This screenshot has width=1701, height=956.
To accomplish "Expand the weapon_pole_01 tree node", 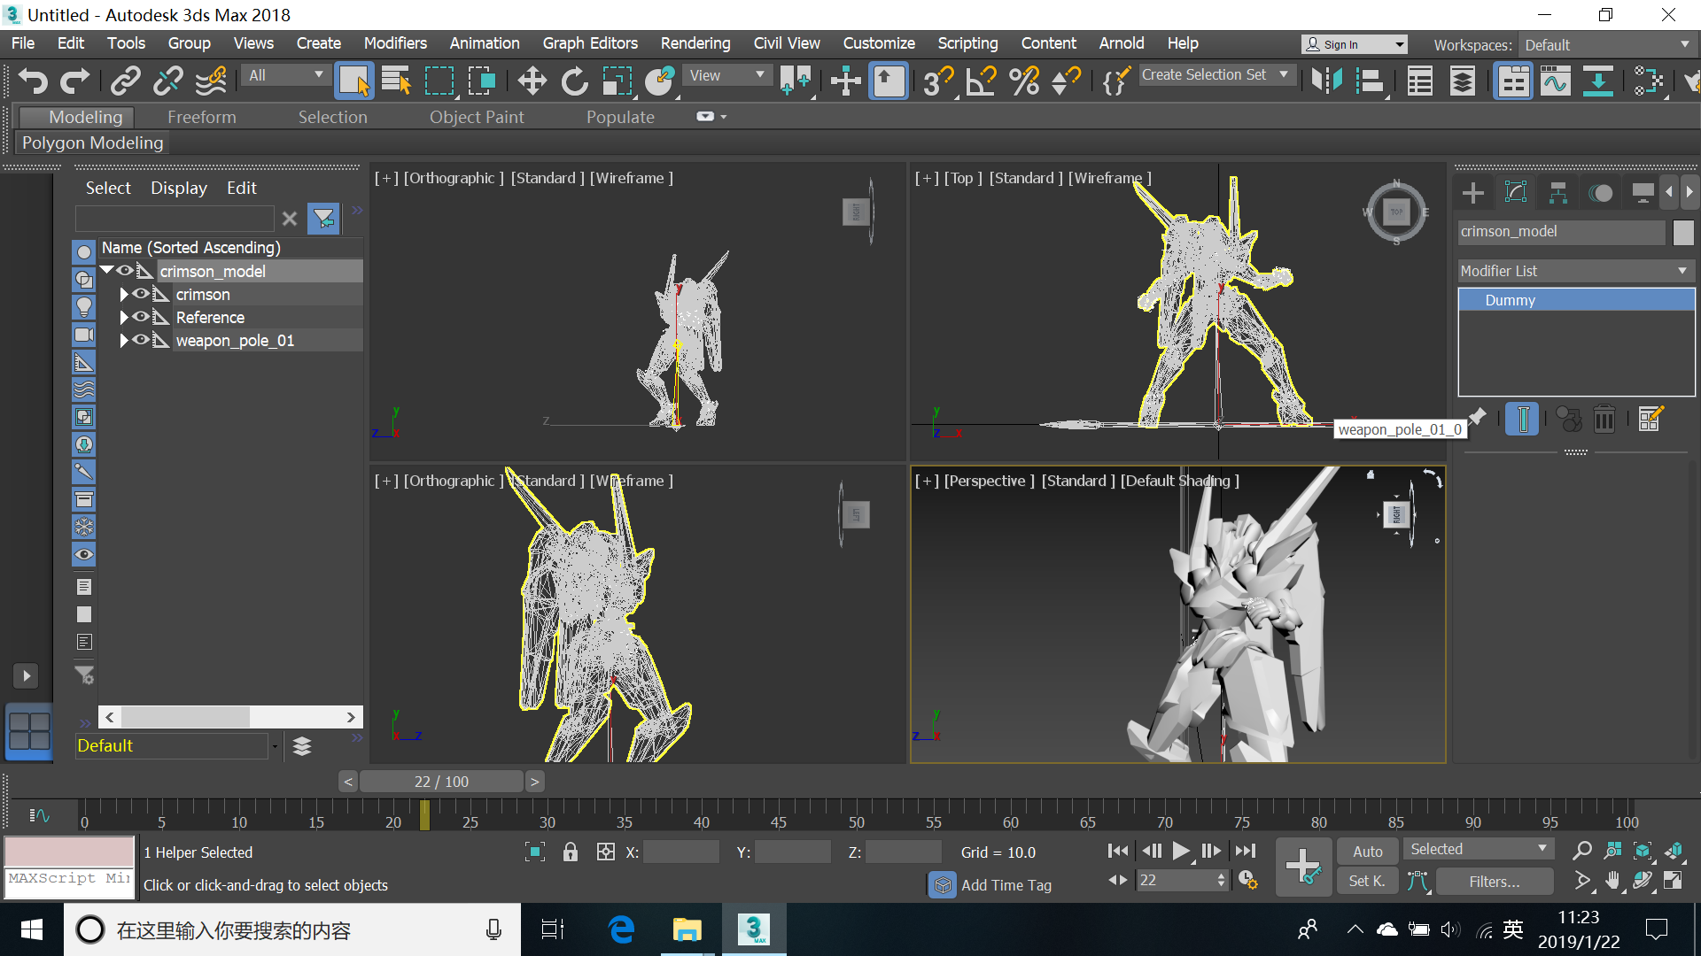I will [124, 340].
